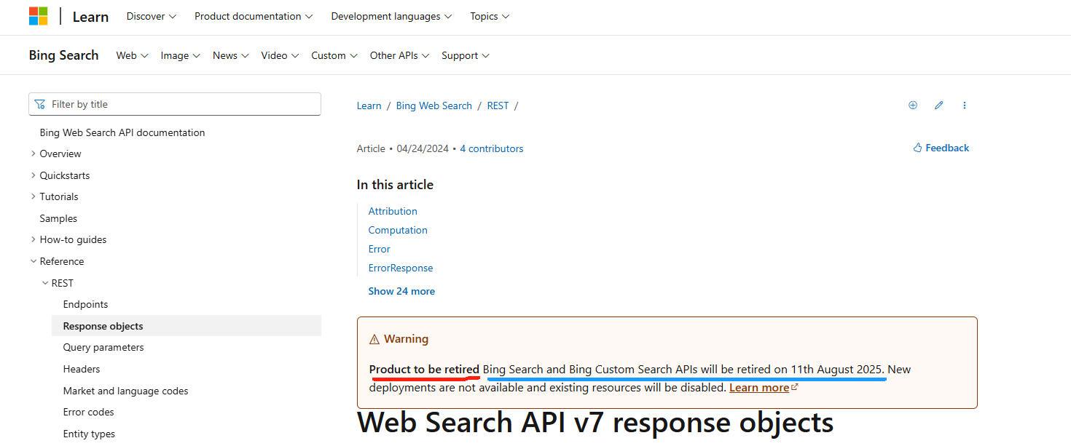Click the Learn breadcrumb link
1071x446 pixels.
[x=369, y=105]
